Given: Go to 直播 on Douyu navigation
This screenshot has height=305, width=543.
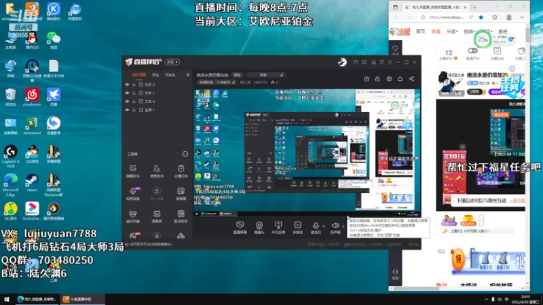Looking at the screenshot, I should tap(436, 31).
